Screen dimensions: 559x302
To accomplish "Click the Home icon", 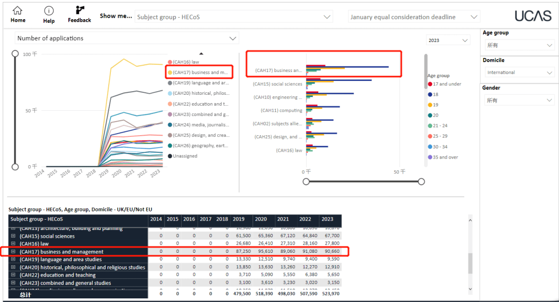I will pos(18,11).
